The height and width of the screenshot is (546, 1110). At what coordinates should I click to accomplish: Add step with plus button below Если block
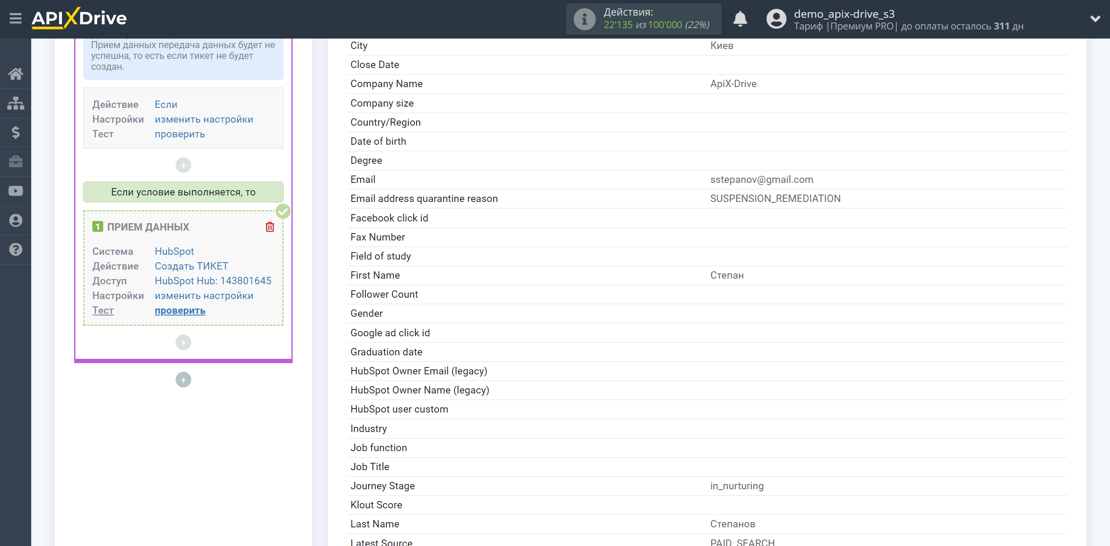coord(183,165)
